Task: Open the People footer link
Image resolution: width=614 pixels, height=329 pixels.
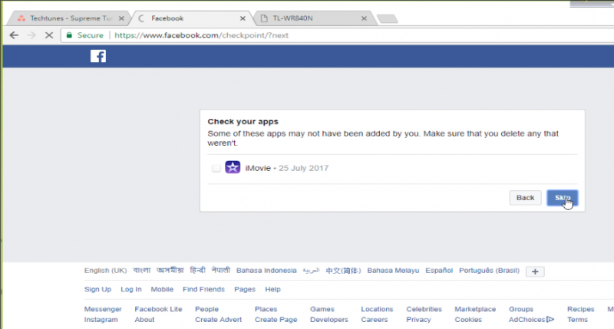Action: [x=206, y=309]
